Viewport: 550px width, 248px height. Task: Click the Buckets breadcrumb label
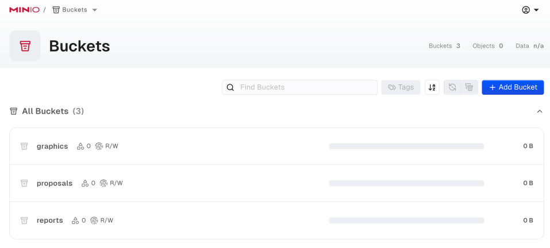coord(75,10)
